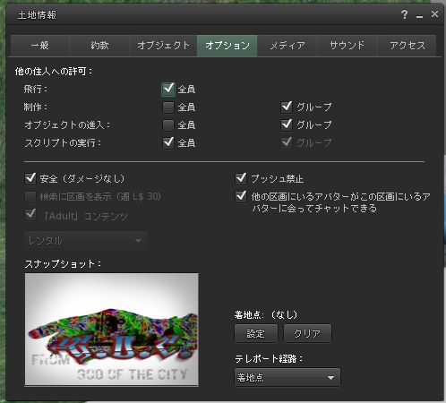Screen dimensions: 446x403
Task: Click the 設定 button for landing point
Action: pyautogui.click(x=256, y=333)
